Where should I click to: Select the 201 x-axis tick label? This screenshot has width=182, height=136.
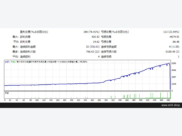(71, 100)
